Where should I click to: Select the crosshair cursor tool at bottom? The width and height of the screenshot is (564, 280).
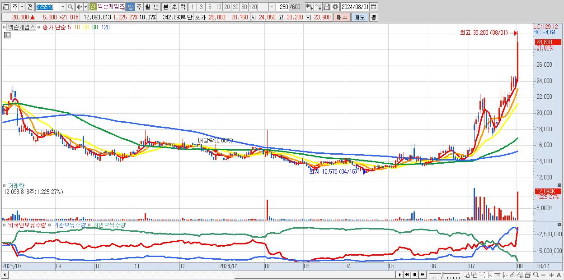coord(490,275)
